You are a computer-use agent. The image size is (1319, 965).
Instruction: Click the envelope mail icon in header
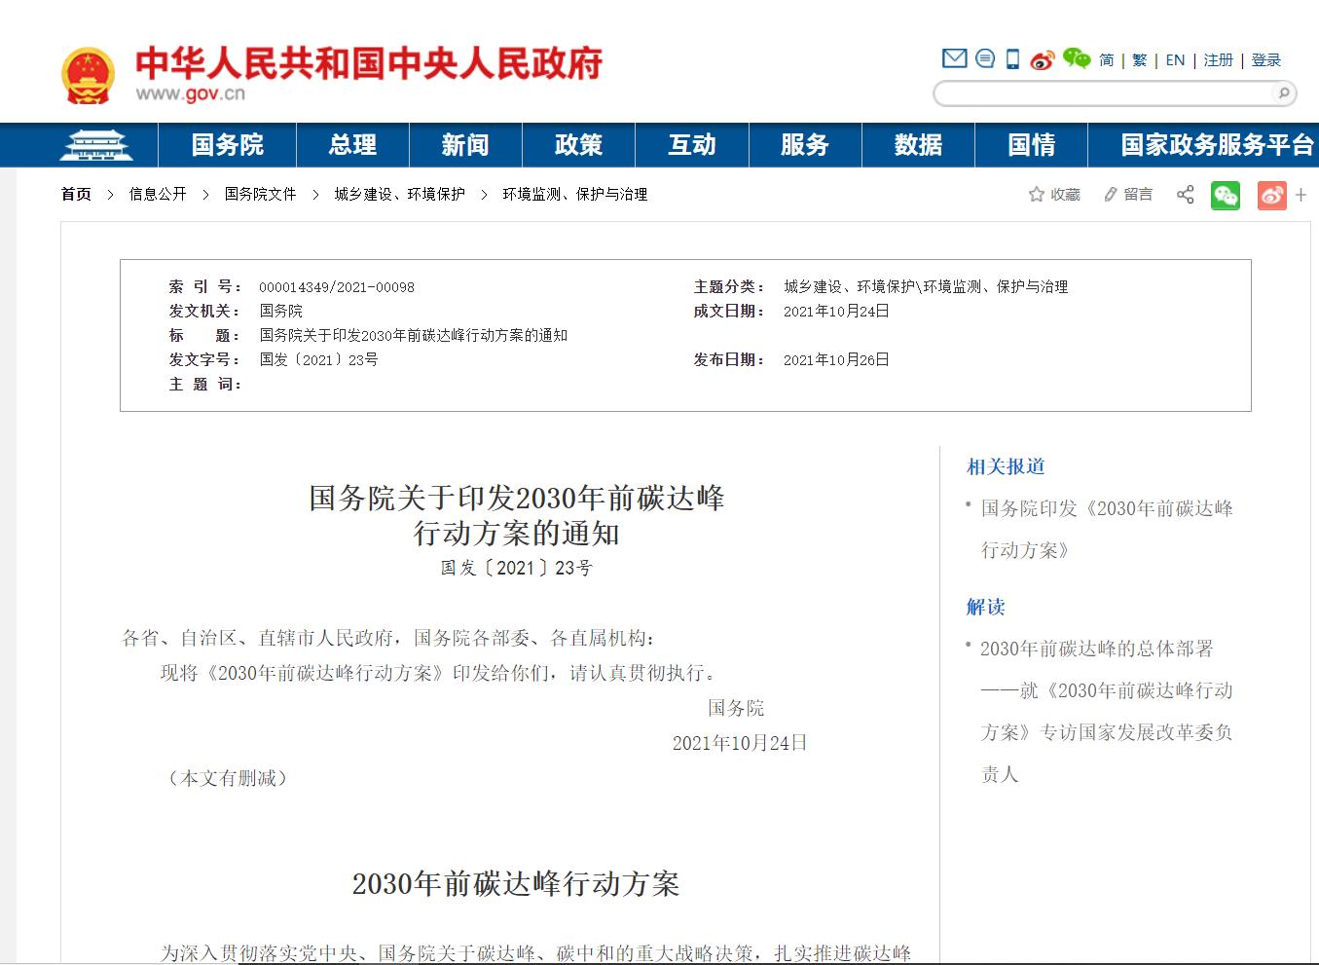[x=954, y=59]
